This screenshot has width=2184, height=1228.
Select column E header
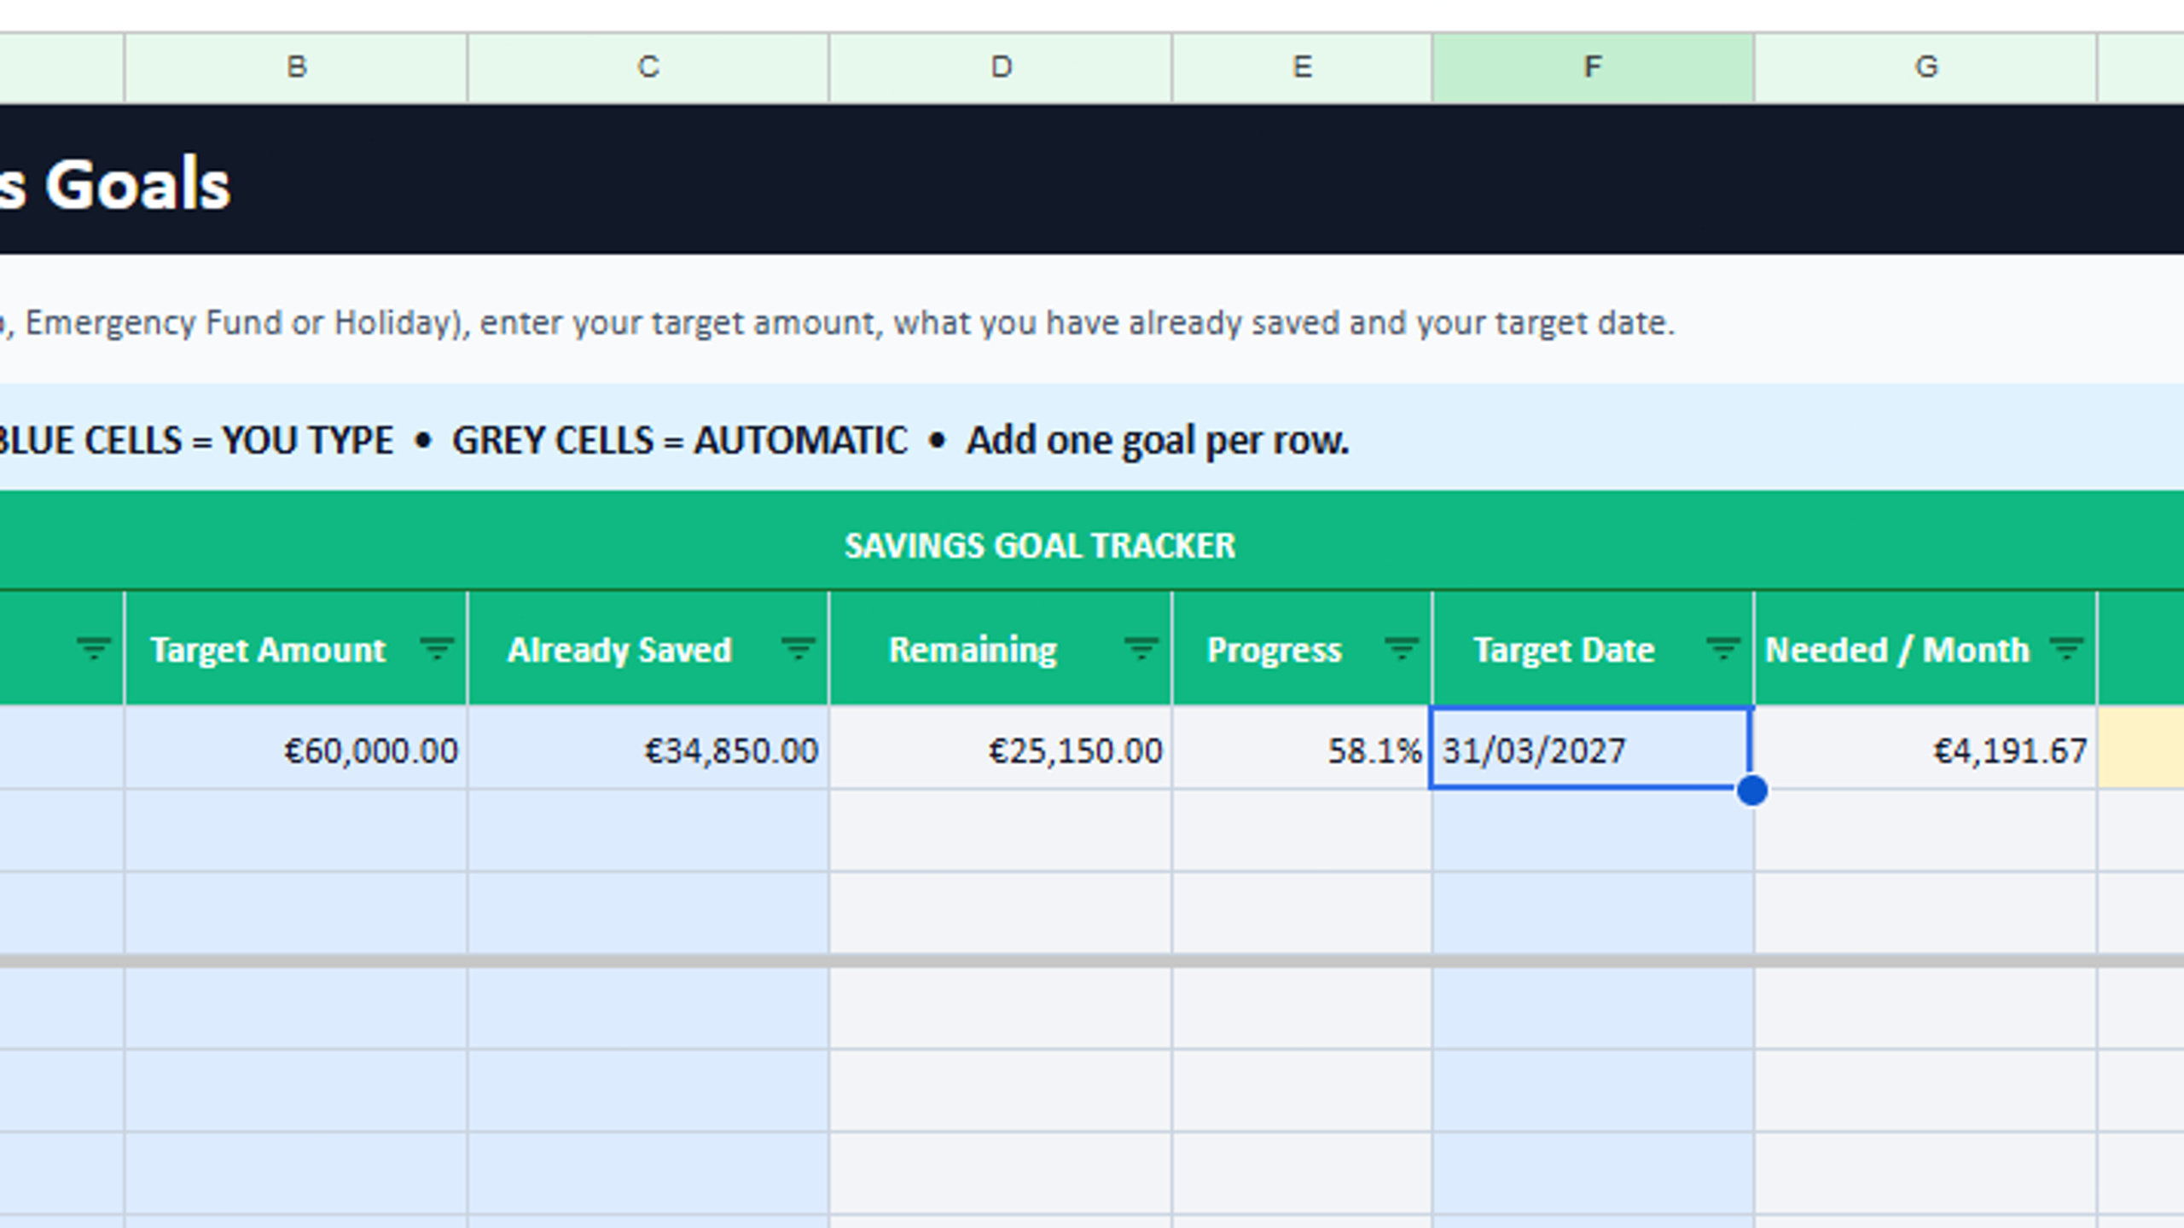tap(1303, 67)
